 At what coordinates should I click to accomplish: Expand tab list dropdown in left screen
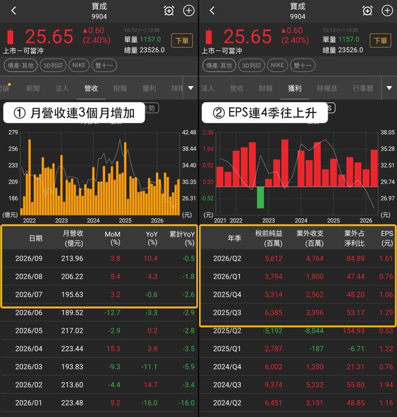pos(190,88)
